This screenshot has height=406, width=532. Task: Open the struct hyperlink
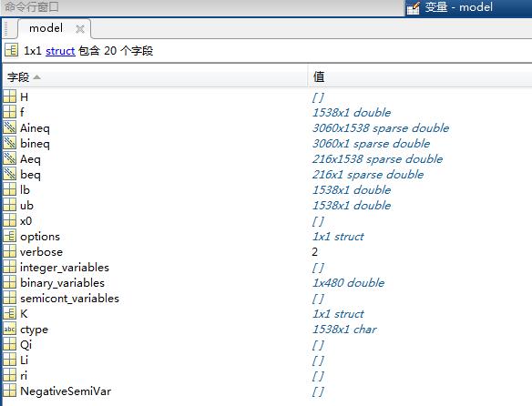click(60, 51)
